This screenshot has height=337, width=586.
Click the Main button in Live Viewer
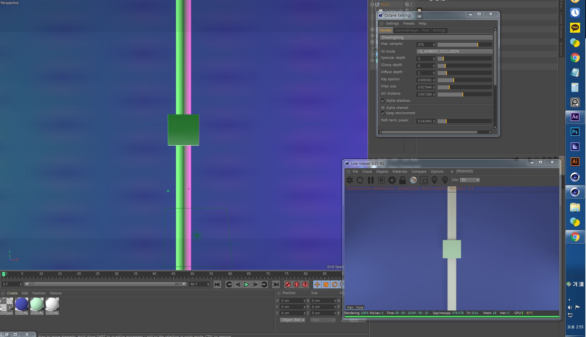coord(350,307)
